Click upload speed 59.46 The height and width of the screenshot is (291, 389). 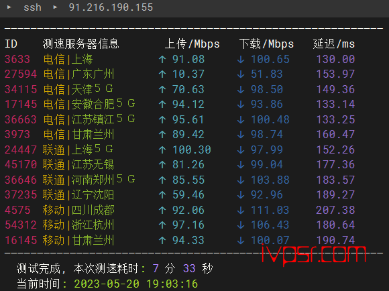point(188,194)
